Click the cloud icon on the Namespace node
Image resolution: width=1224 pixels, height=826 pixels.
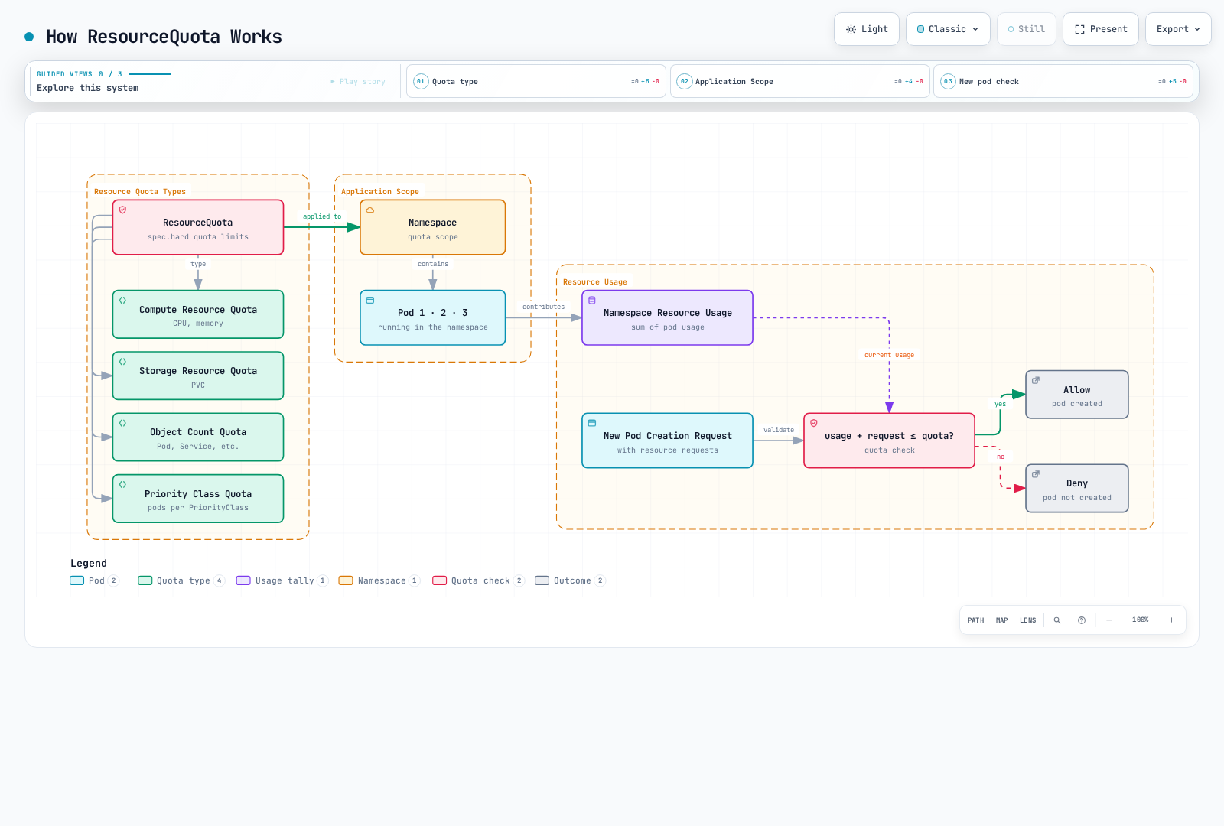(370, 210)
